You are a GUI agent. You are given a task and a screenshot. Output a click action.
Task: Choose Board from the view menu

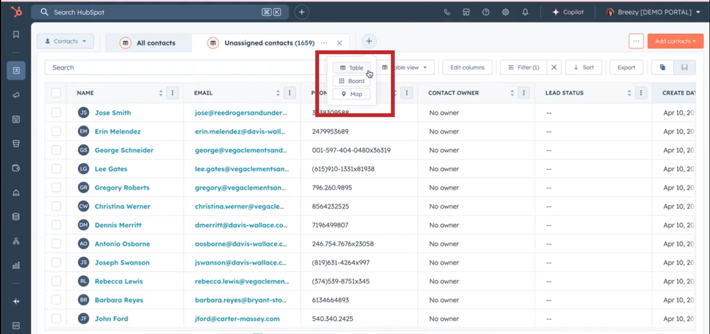tap(352, 81)
